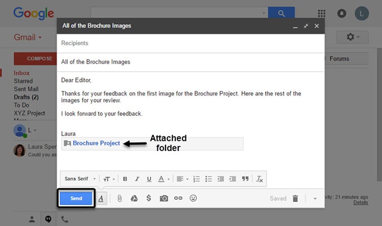Open the text color picker
Viewport: 382px width, 226px height.
163,179
